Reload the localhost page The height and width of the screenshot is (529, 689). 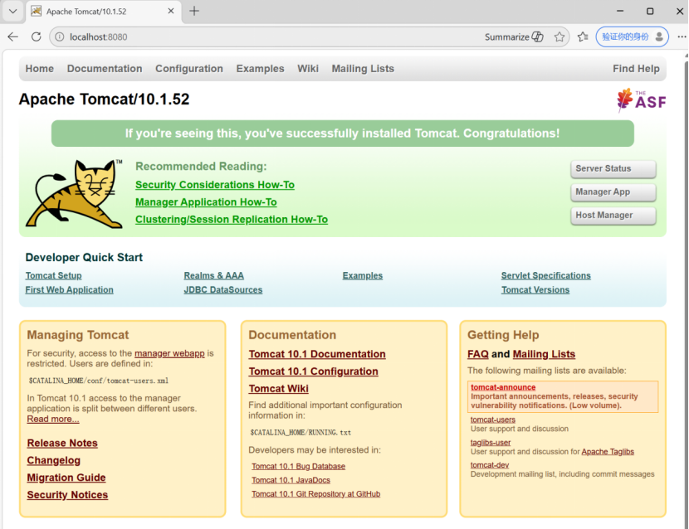click(36, 36)
